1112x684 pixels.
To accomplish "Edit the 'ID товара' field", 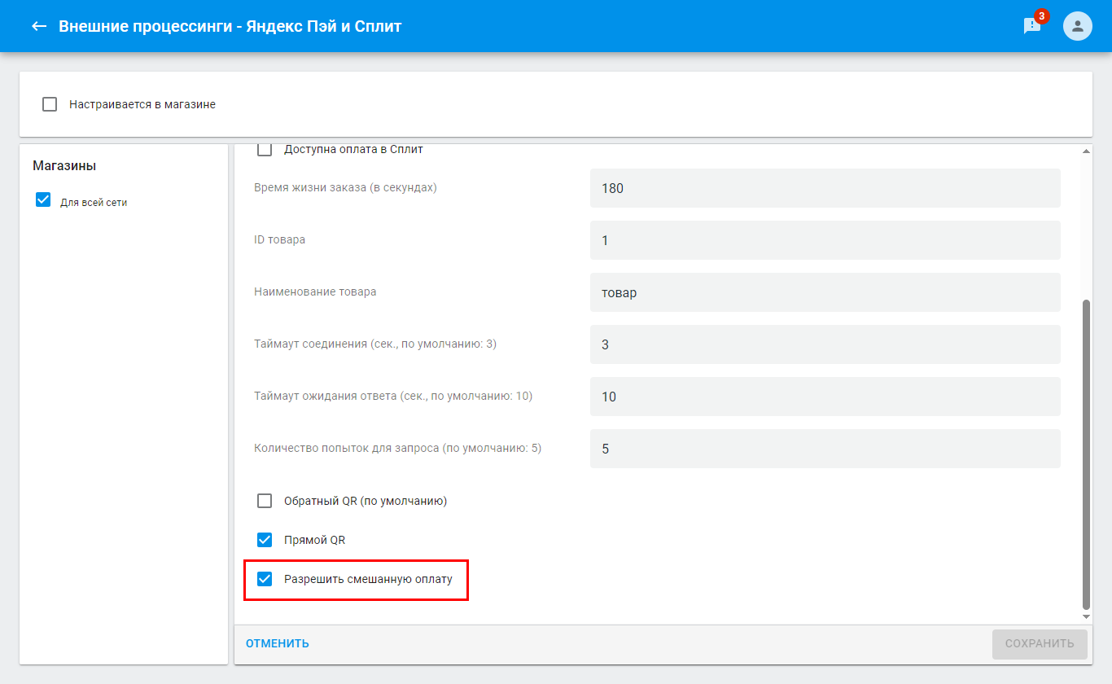I will pyautogui.click(x=825, y=240).
